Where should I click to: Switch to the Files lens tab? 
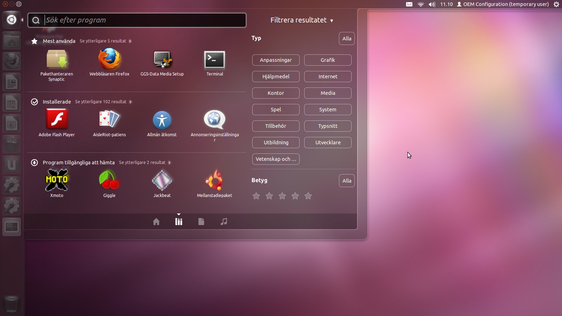pyautogui.click(x=201, y=222)
